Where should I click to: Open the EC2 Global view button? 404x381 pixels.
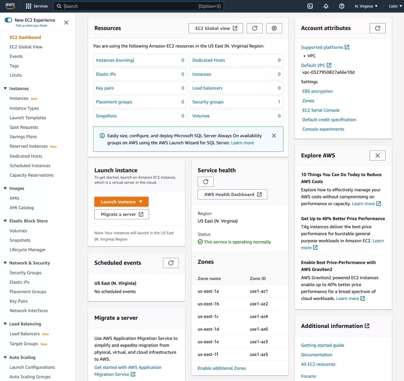[x=216, y=28]
